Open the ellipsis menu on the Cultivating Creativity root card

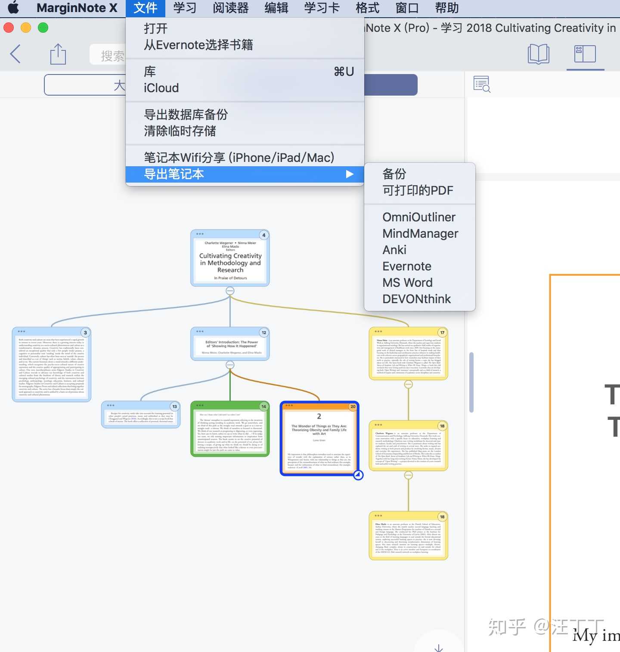(x=200, y=235)
